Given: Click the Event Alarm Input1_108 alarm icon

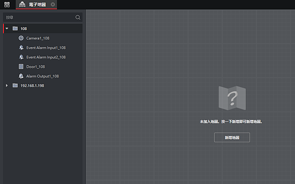Looking at the screenshot, I should (21, 48).
